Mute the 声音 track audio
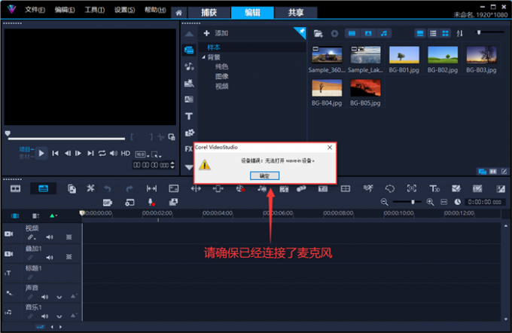This screenshot has height=333, width=512. click(44, 297)
